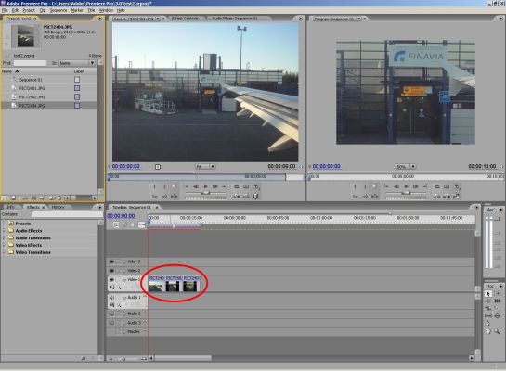Switch to the Effect Controls tab
Image resolution: width=506 pixels, height=371 pixels.
coord(185,19)
